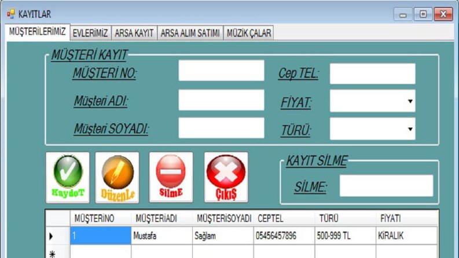Select the cell 500-999 TL
This screenshot has width=459, height=258.
[346, 235]
